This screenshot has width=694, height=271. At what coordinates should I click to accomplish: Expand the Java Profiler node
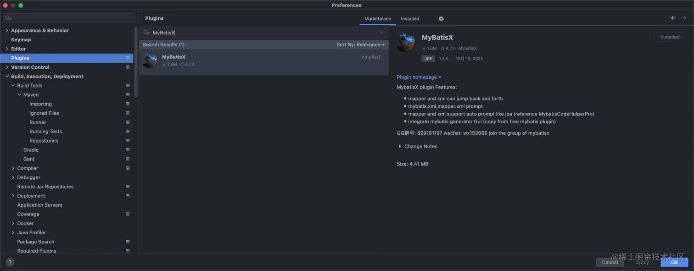point(13,232)
